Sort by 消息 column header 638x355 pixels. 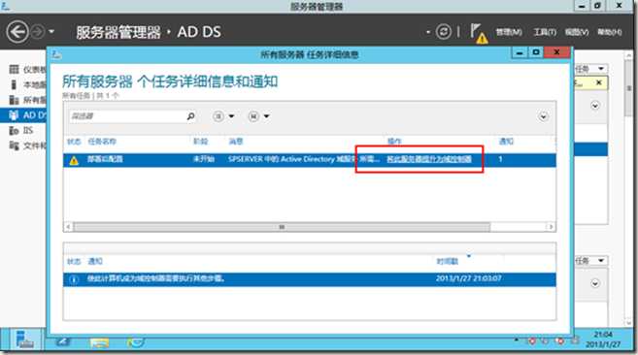coord(236,142)
